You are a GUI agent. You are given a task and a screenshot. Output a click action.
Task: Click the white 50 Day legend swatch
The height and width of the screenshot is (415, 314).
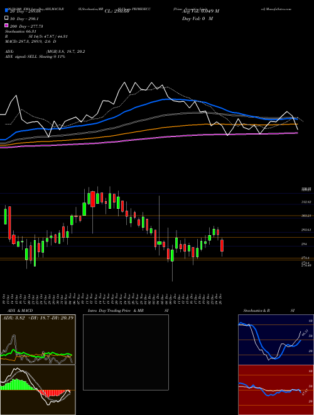[x=6, y=18]
